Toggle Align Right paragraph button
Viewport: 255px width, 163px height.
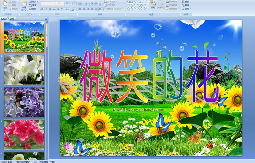[88, 9]
